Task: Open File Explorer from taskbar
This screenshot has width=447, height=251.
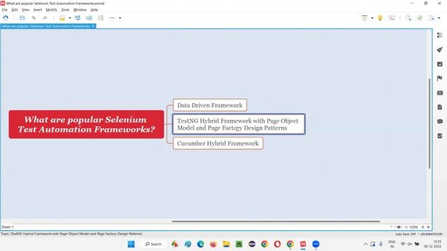Action: pos(226,244)
